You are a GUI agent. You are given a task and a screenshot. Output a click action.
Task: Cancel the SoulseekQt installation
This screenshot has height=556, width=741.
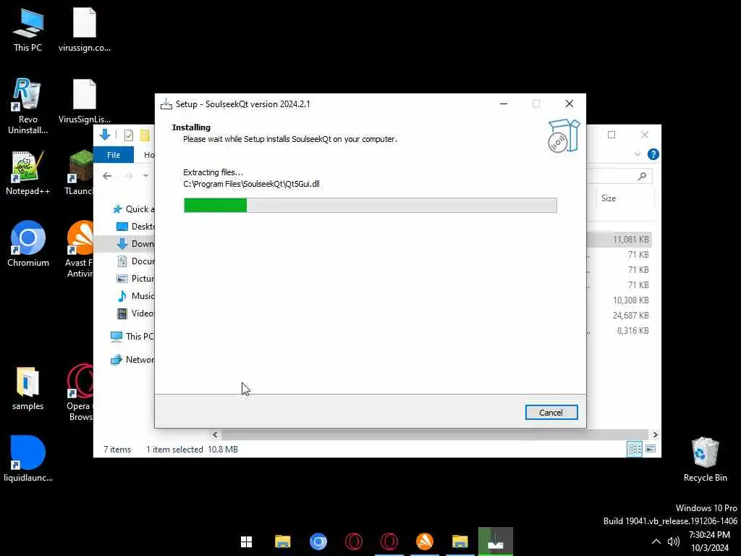click(551, 412)
